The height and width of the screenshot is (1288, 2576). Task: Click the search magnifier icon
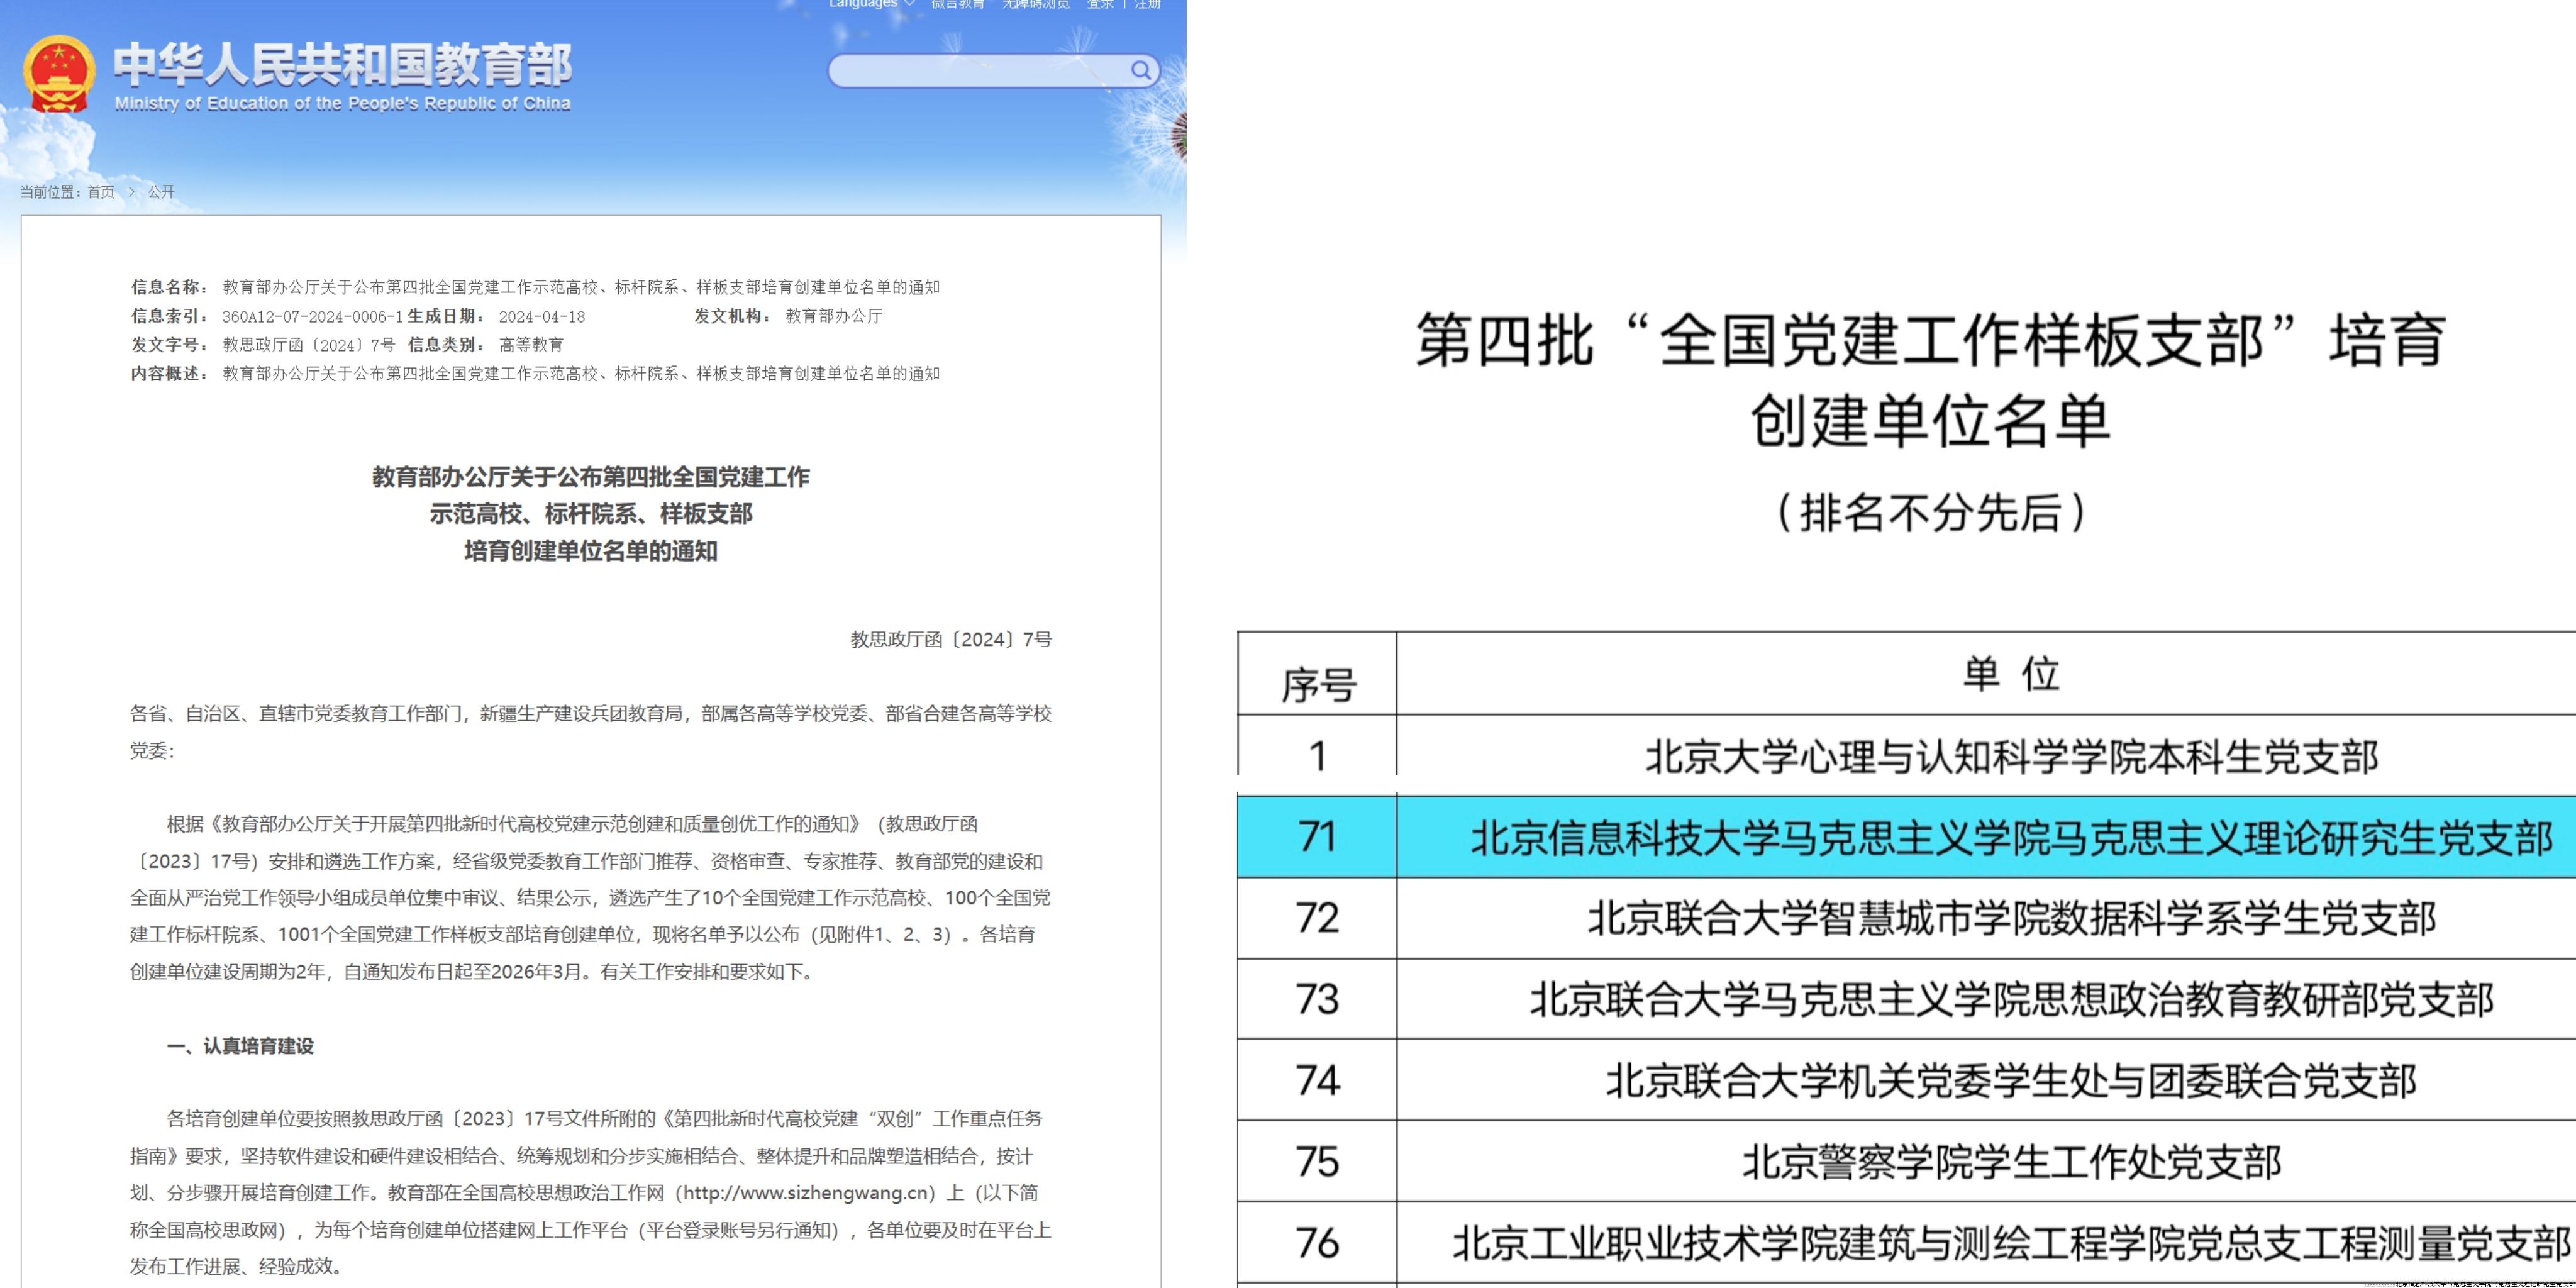(x=1140, y=70)
